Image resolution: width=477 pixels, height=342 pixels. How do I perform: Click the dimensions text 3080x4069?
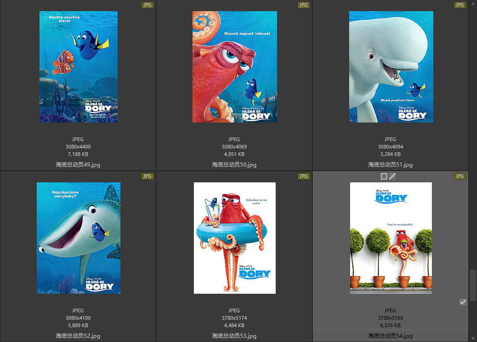234,147
